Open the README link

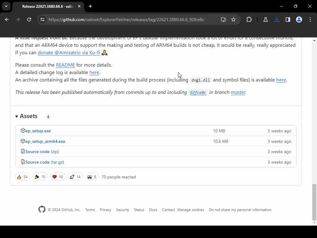(65, 65)
